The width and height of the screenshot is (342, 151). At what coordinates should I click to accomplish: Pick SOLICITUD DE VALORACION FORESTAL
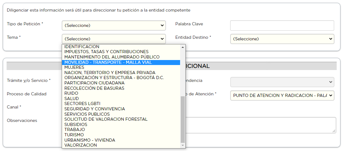[106, 119]
